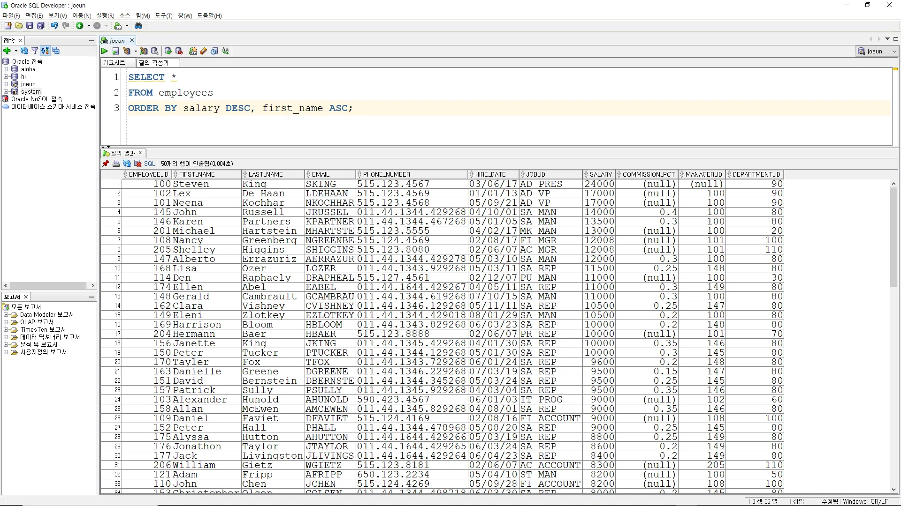Viewport: 901px width, 506px height.
Task: Expand the hr connection node
Action: click(6, 77)
